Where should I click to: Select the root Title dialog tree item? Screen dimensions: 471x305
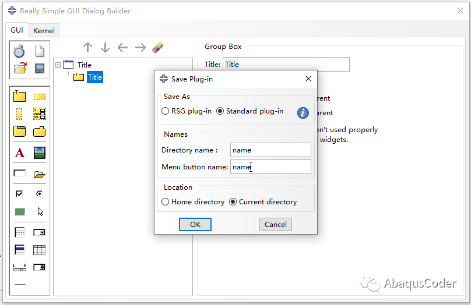point(84,65)
